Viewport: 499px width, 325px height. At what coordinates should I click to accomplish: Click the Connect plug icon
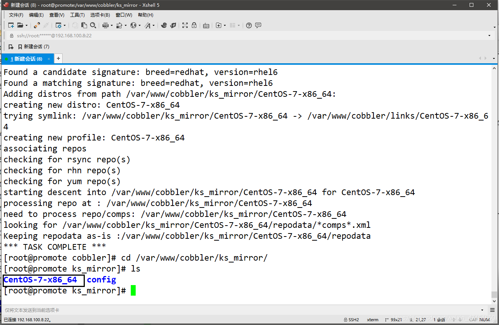[37, 26]
